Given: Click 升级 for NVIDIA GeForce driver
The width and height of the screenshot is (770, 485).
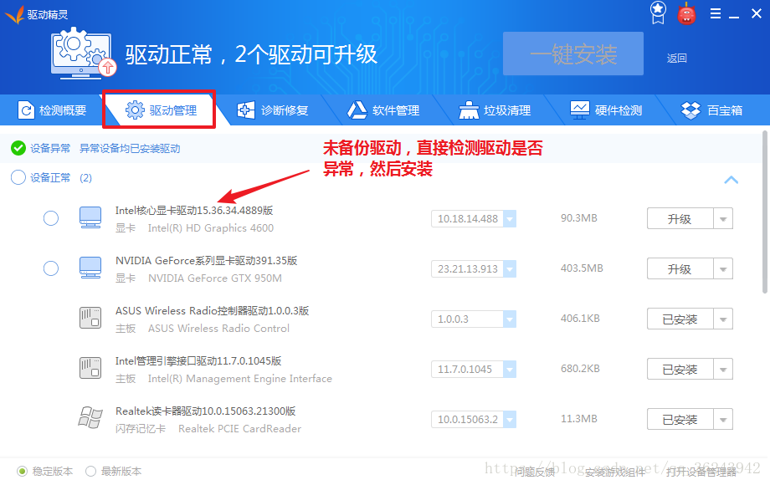Looking at the screenshot, I should click(x=680, y=268).
